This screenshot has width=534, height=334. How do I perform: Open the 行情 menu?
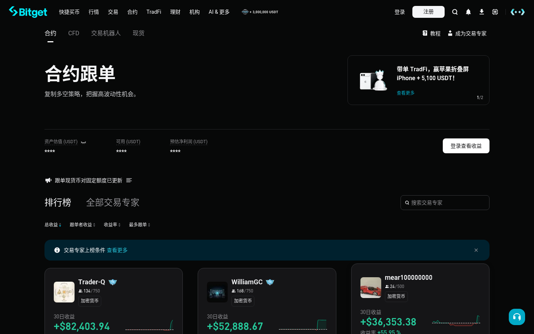click(94, 12)
